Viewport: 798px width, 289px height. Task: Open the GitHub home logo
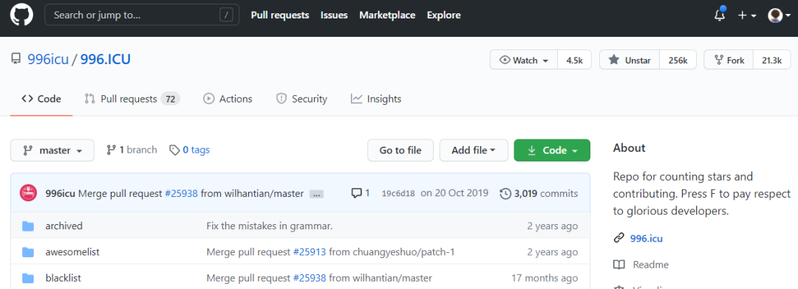pos(21,15)
